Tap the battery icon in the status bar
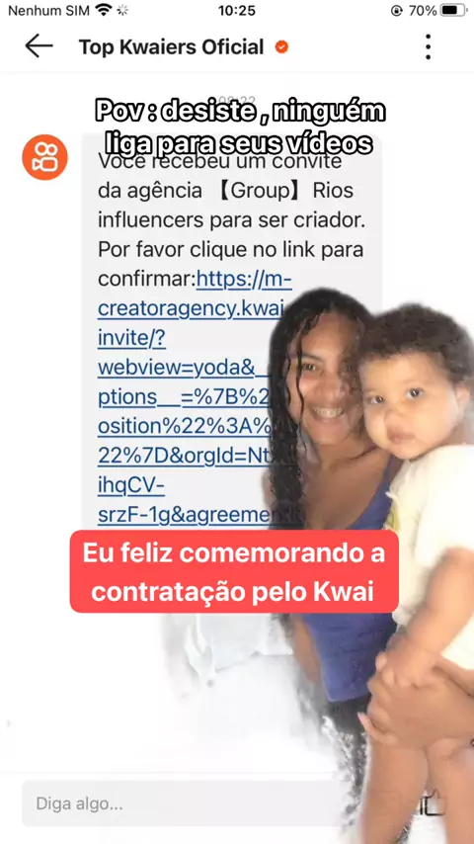 point(453,10)
